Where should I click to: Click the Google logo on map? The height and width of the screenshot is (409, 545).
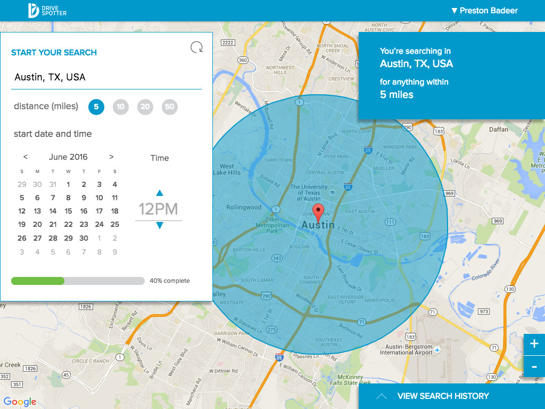tap(20, 402)
